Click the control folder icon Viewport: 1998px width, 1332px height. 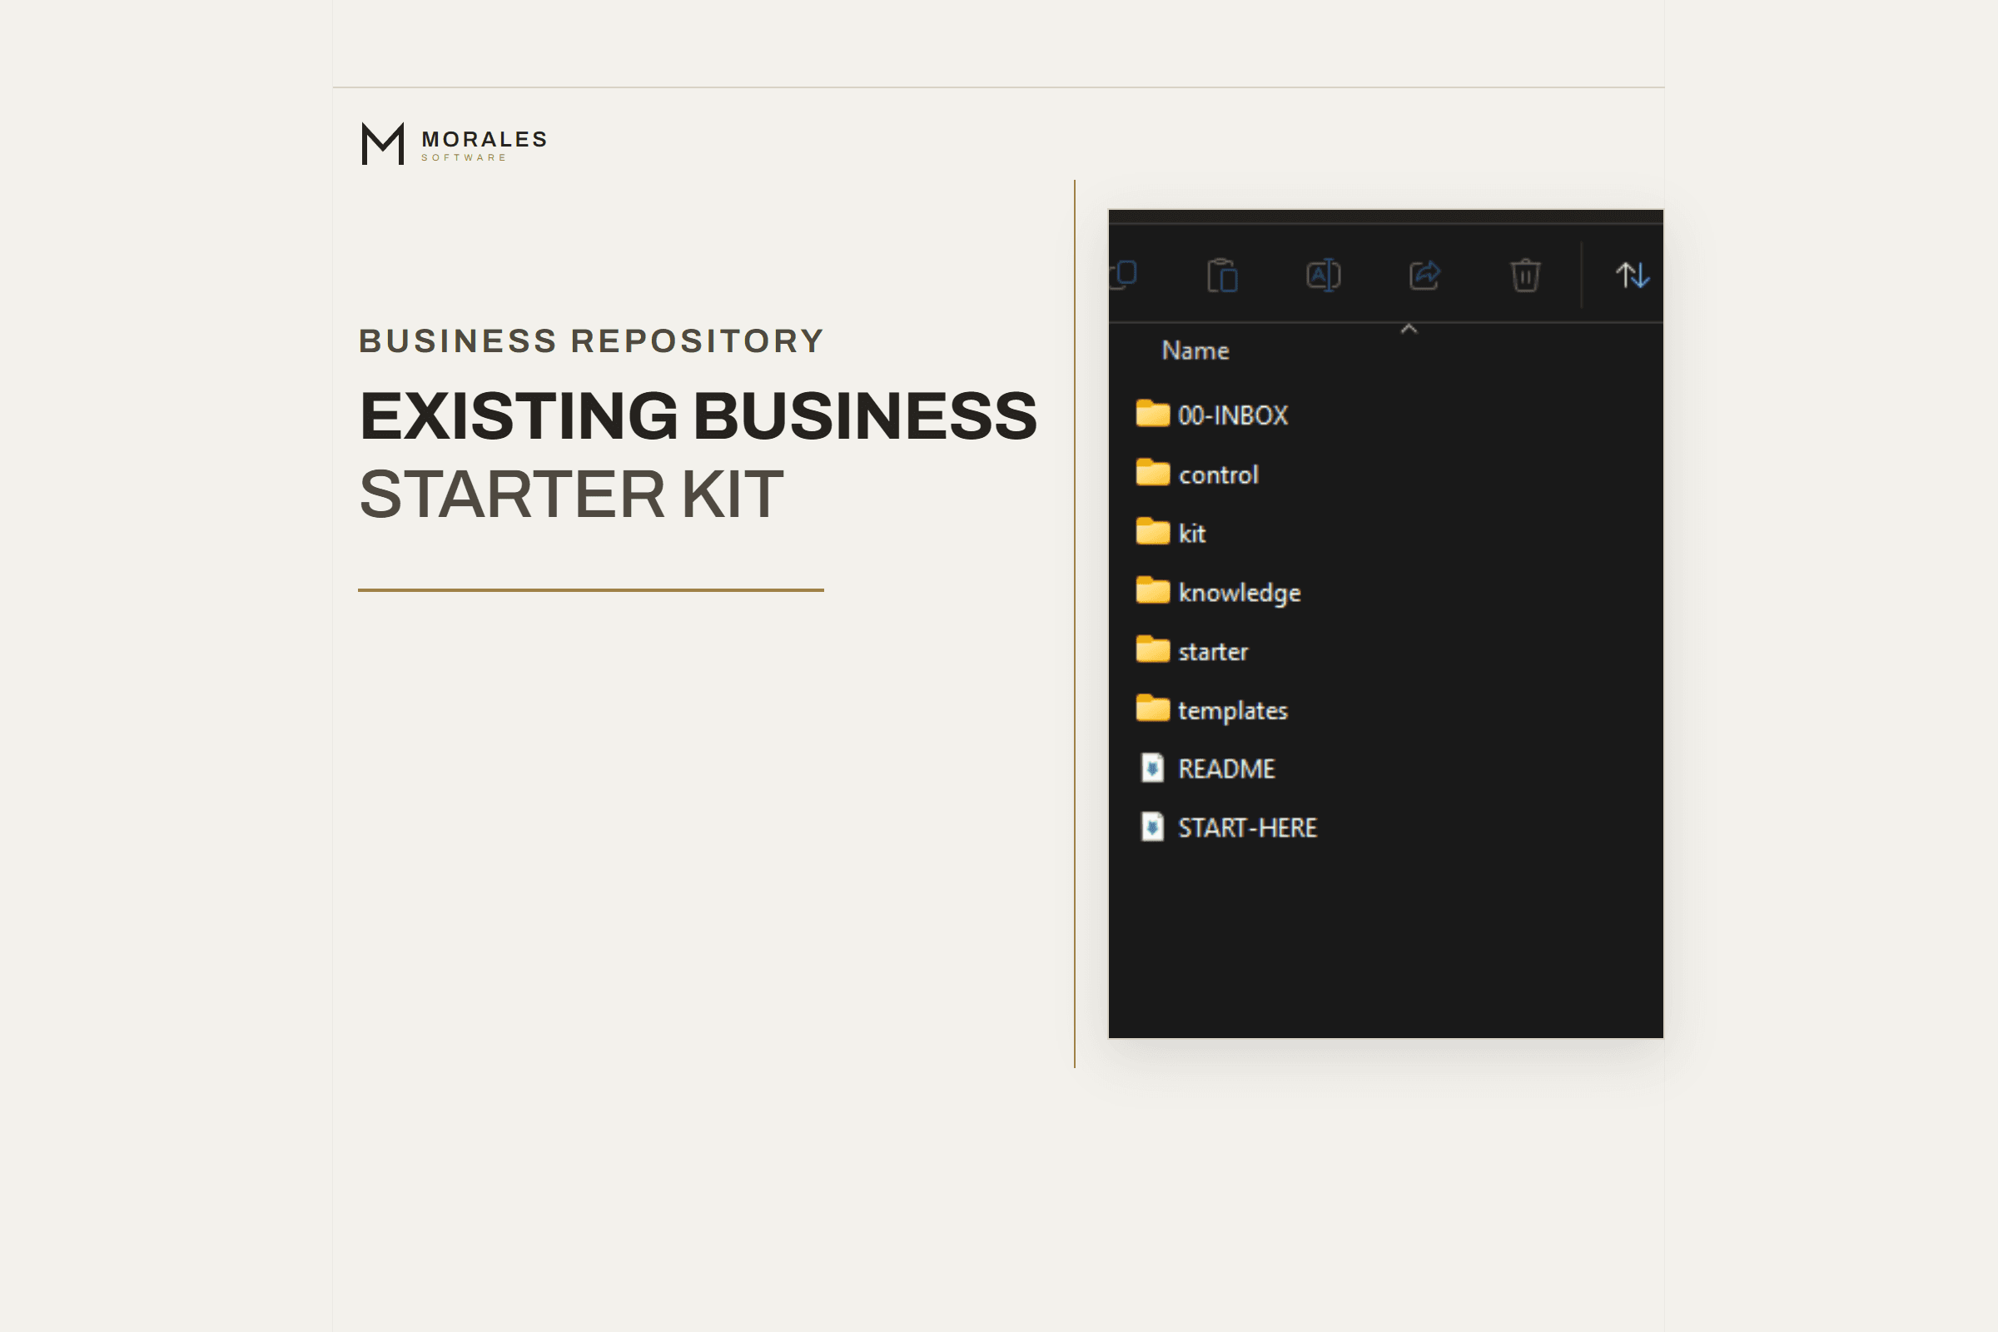(x=1152, y=473)
